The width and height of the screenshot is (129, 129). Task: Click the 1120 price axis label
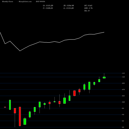123,77
